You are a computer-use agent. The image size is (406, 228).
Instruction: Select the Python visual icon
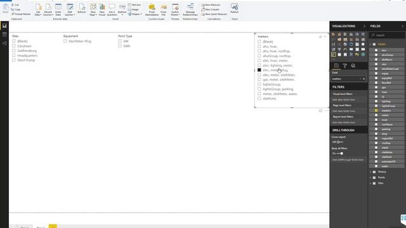click(x=357, y=54)
